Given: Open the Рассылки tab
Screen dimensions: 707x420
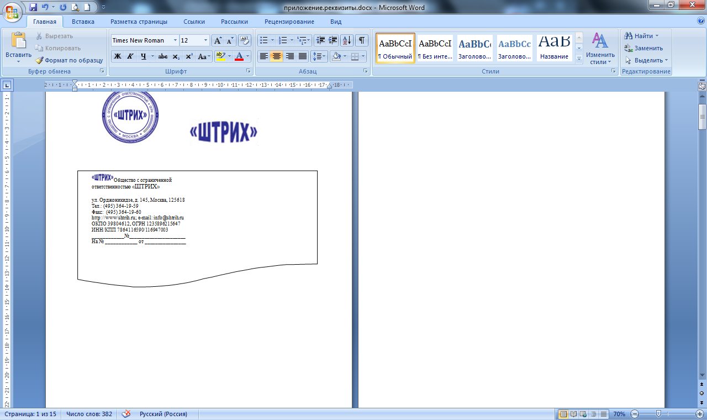Looking at the screenshot, I should (x=234, y=22).
